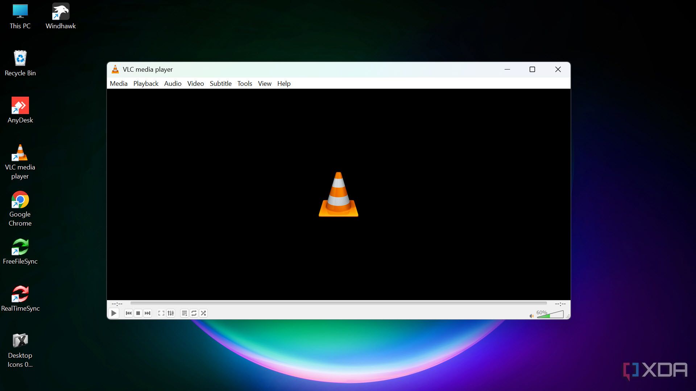Toggle VLC fullscreen video mode

pyautogui.click(x=161, y=313)
